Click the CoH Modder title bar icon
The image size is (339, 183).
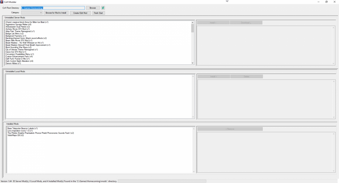pyautogui.click(x=2, y=2)
